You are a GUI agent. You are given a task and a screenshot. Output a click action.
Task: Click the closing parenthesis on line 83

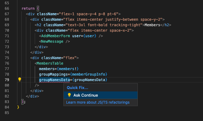coord(23,102)
